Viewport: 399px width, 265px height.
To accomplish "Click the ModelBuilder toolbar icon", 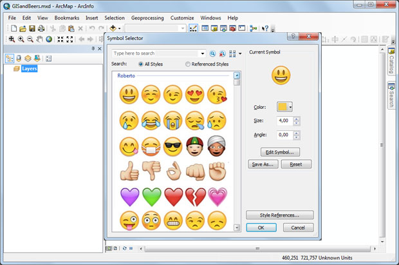I will [253, 28].
